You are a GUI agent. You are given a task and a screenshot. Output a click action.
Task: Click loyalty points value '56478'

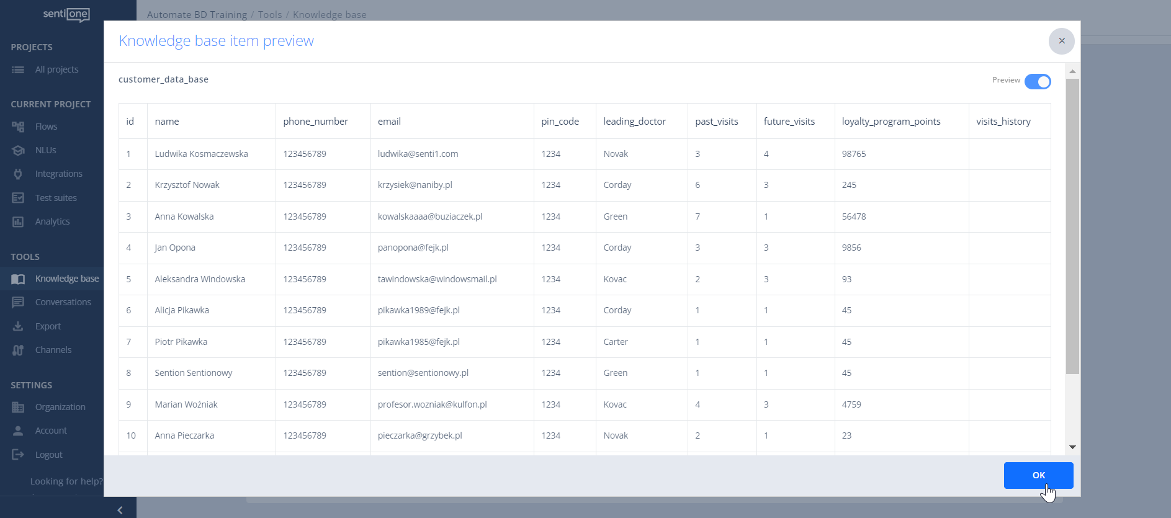tap(853, 217)
